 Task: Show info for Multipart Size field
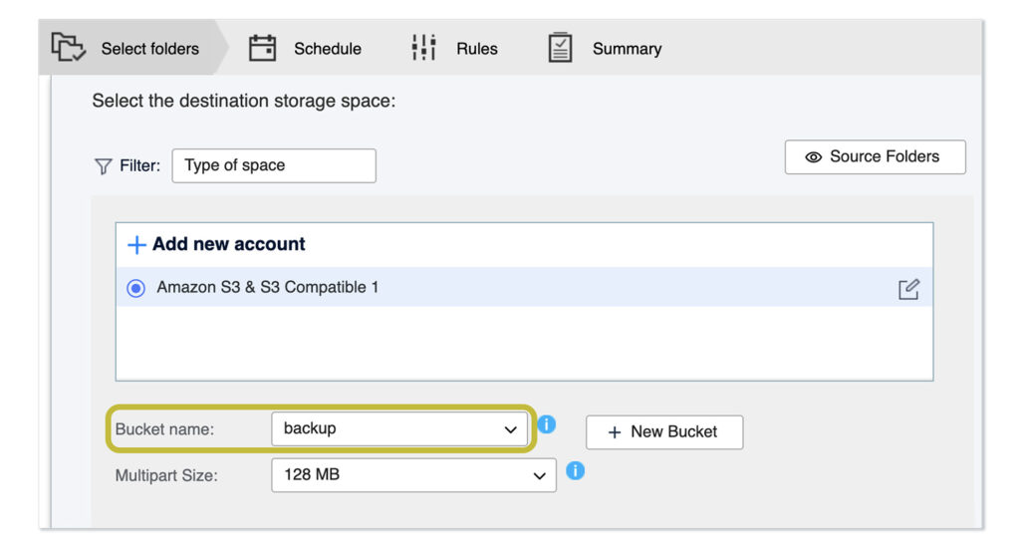click(x=575, y=470)
